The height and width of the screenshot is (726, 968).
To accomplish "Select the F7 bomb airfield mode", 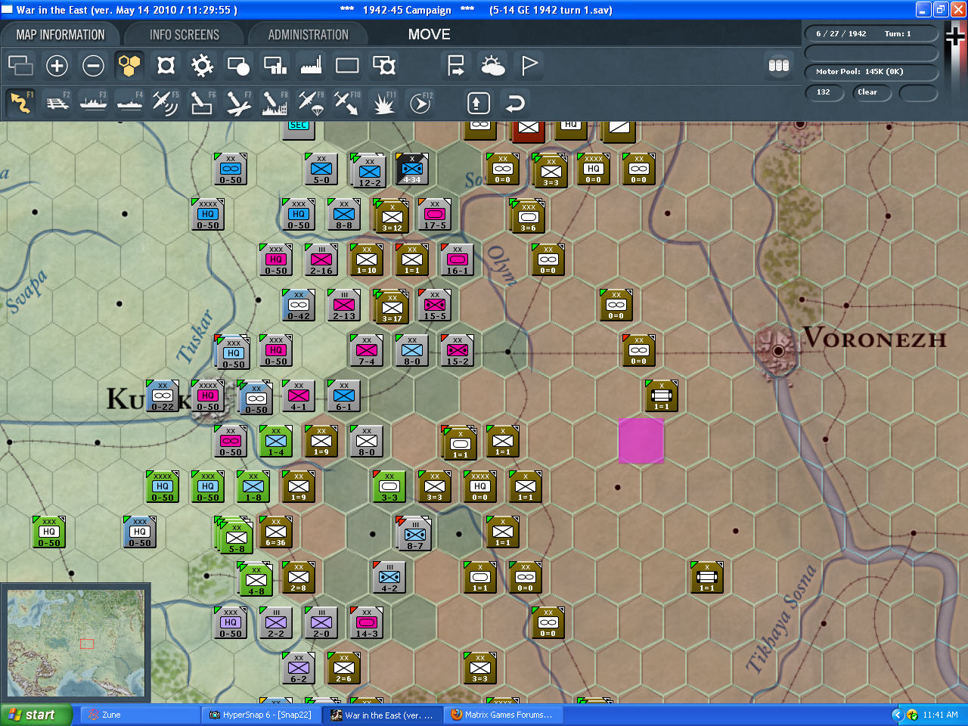I will [x=238, y=103].
